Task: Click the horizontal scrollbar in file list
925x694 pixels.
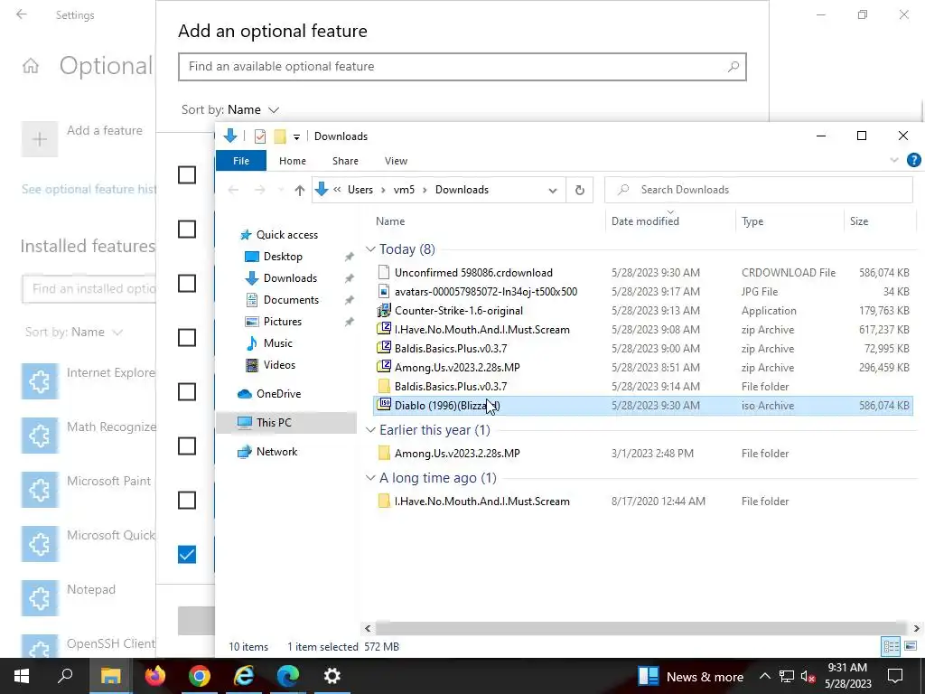Action: click(640, 629)
